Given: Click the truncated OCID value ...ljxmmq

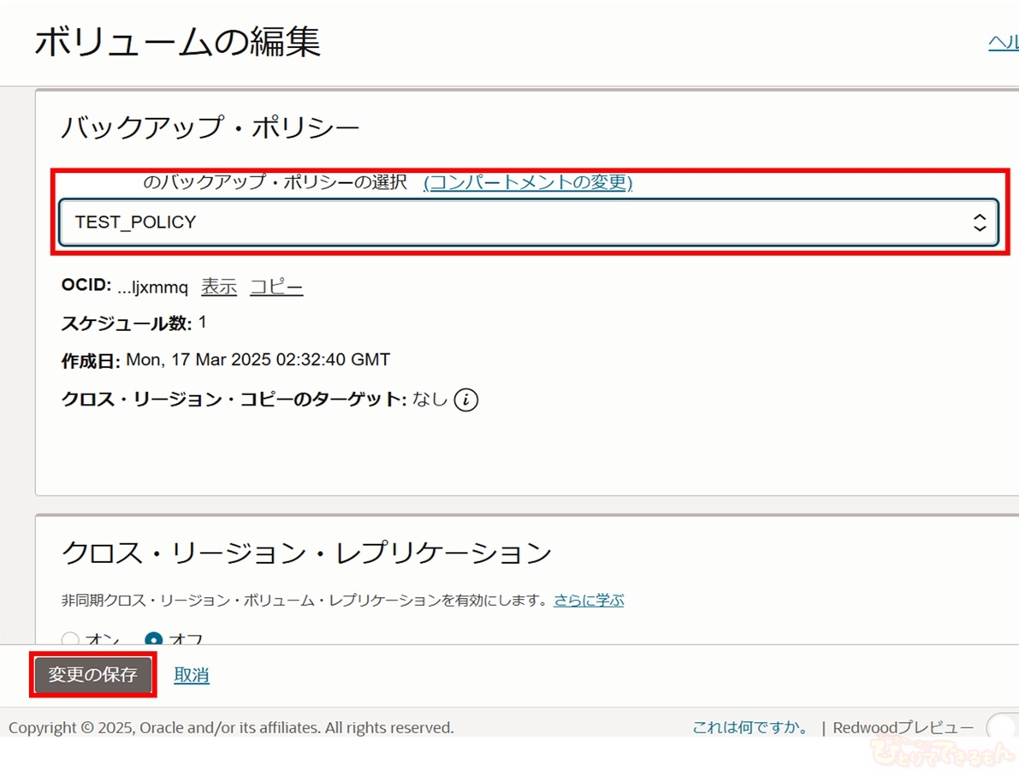Looking at the screenshot, I should pyautogui.click(x=153, y=287).
